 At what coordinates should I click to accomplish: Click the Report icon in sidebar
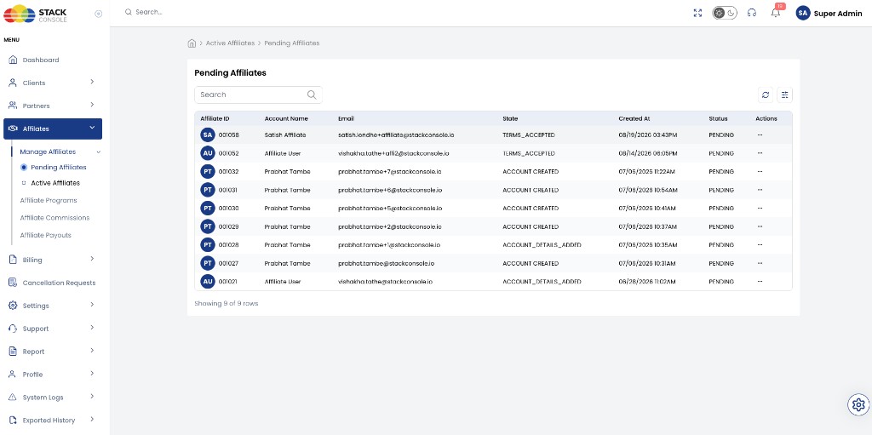point(13,352)
